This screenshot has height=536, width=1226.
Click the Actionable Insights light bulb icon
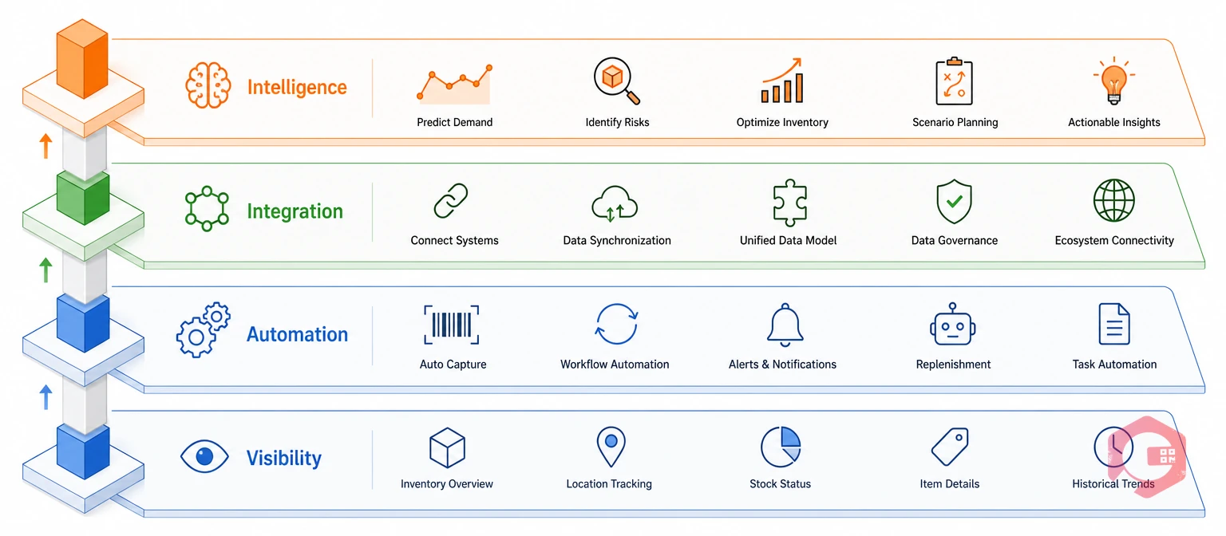pos(1113,81)
